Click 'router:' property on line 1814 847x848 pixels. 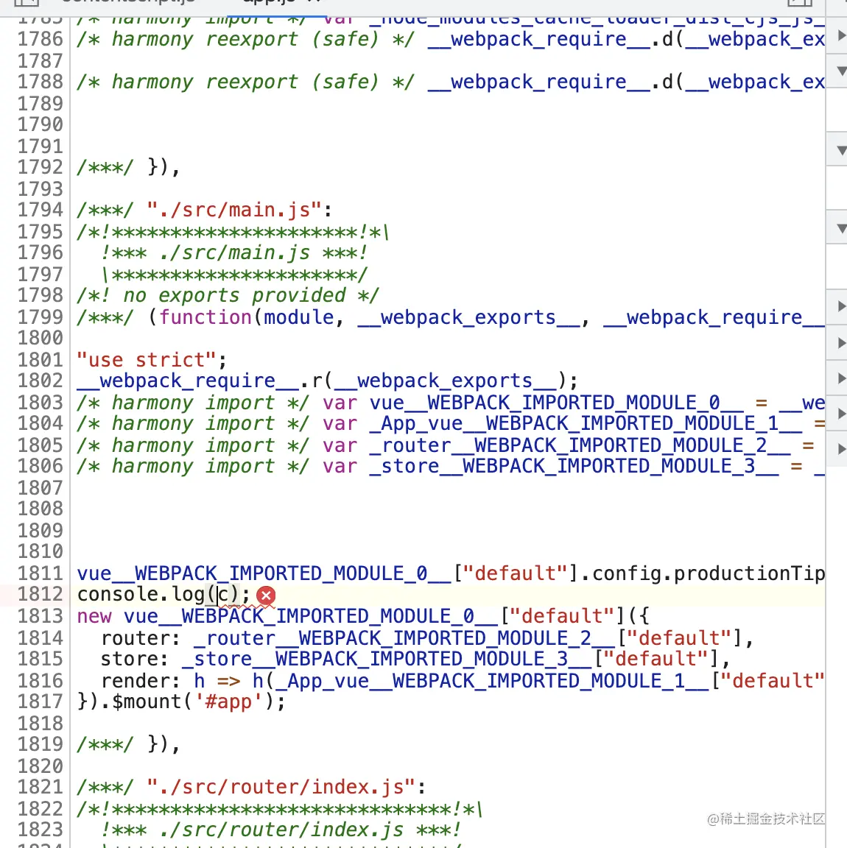pos(140,638)
